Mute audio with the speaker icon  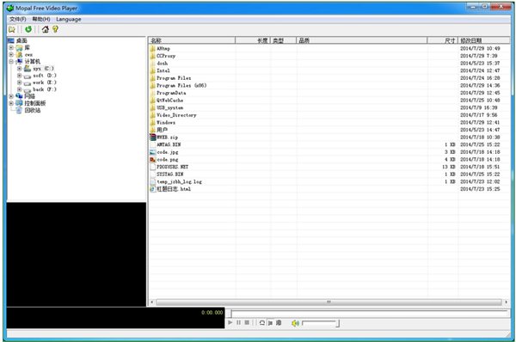[295, 323]
